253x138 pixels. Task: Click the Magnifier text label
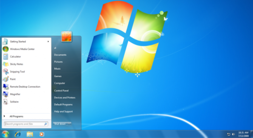pyautogui.click(x=15, y=94)
